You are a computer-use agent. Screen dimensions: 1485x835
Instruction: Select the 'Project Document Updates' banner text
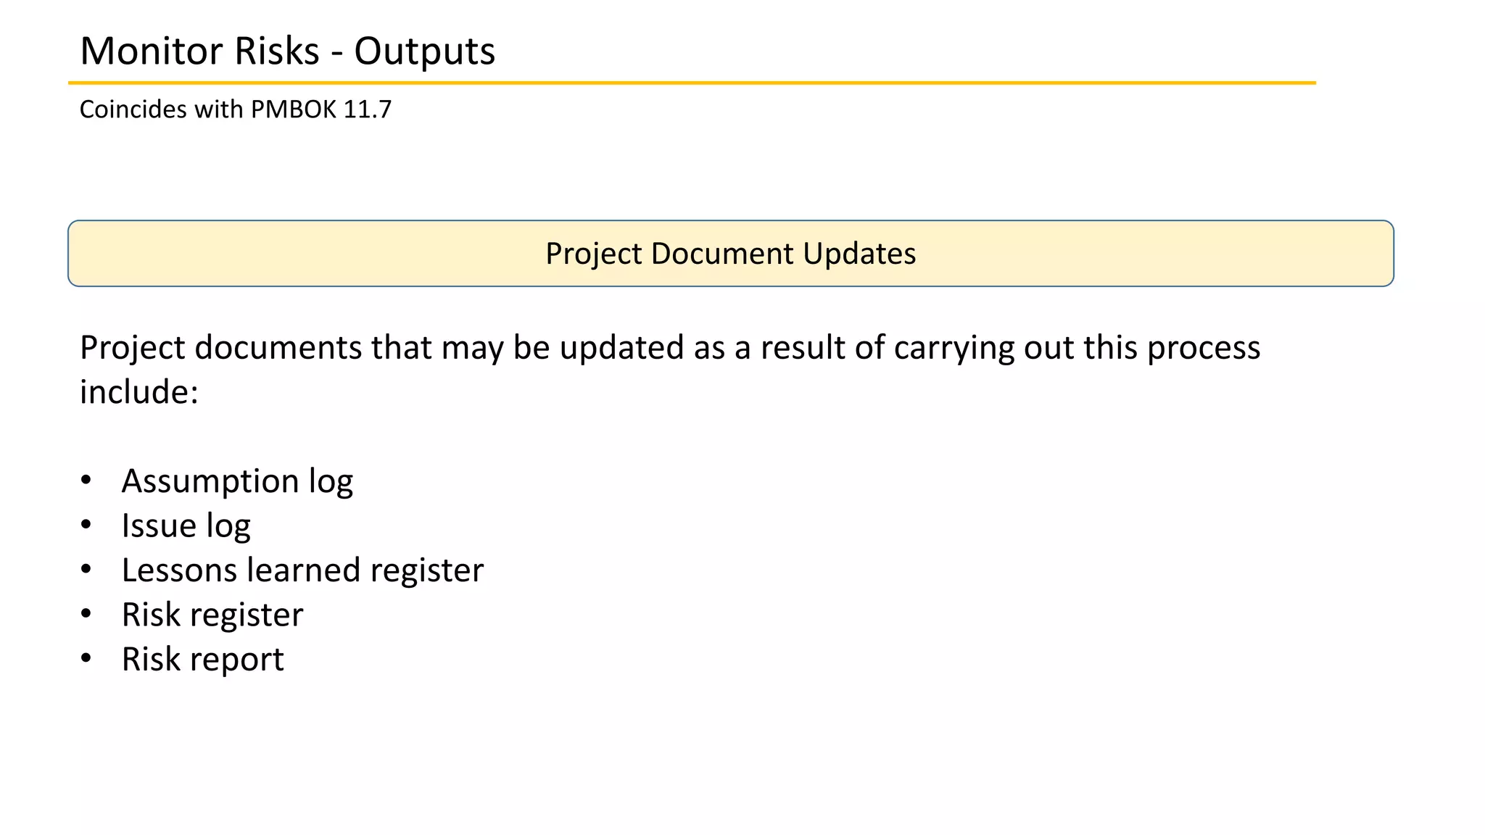tap(730, 254)
